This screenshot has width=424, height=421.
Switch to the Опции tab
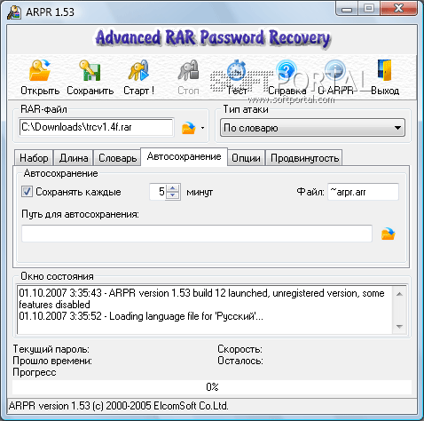point(246,158)
